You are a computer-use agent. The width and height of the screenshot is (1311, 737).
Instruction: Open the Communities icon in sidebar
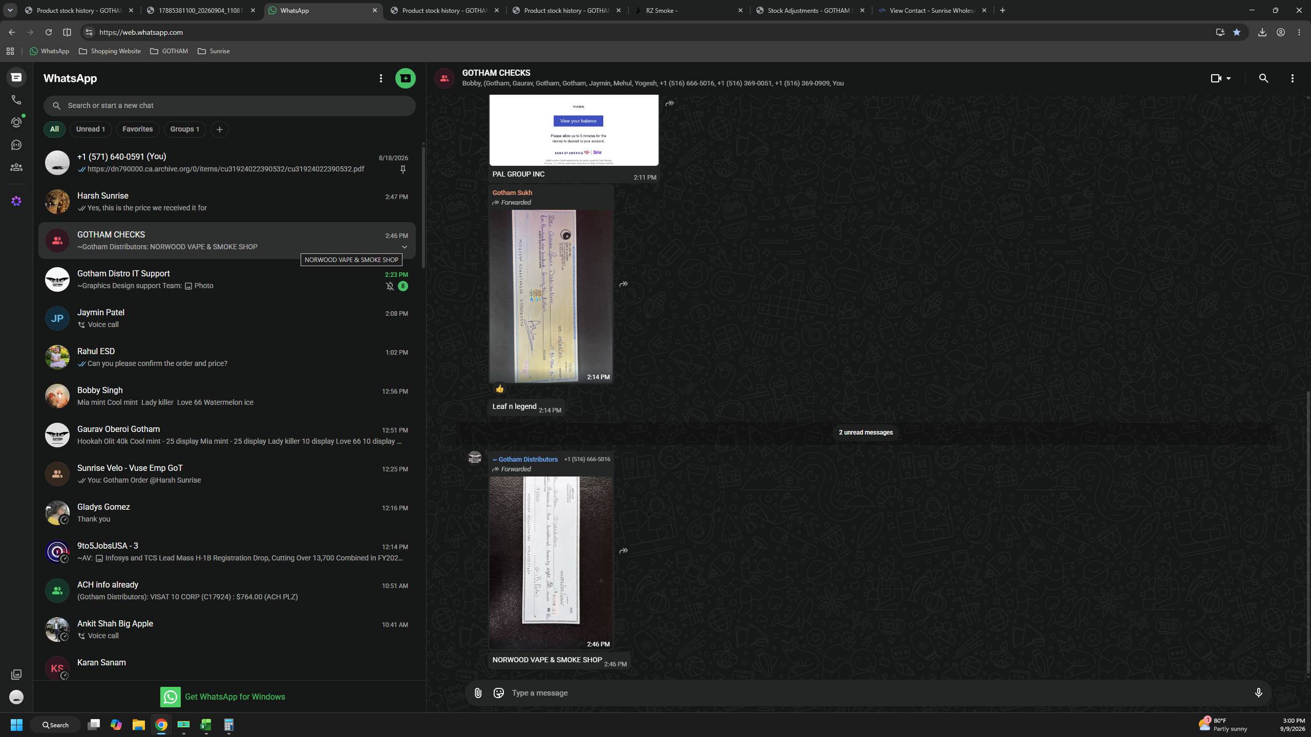click(16, 167)
